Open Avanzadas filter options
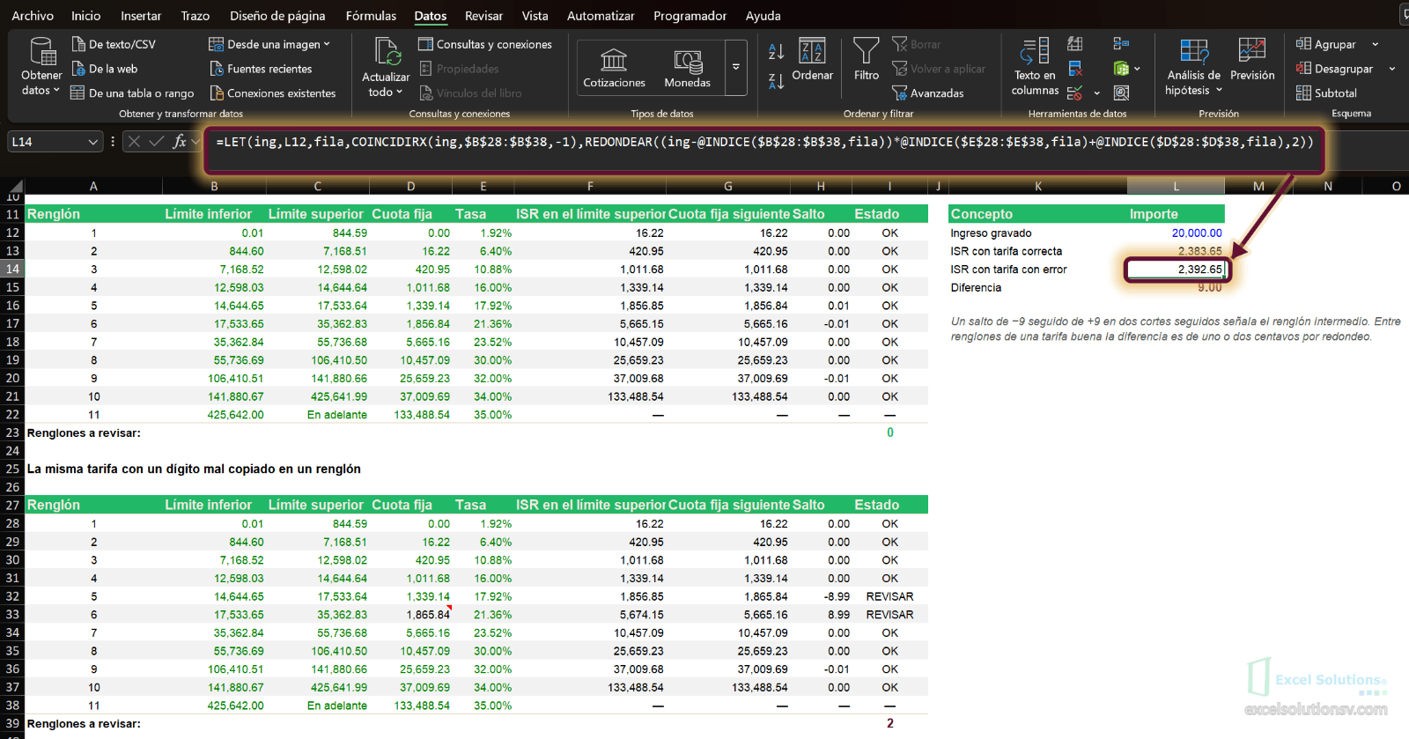Image resolution: width=1409 pixels, height=739 pixels. [927, 93]
